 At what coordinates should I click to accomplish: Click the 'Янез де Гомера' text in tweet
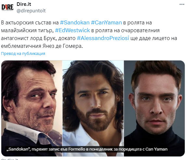pyautogui.click(x=62, y=46)
